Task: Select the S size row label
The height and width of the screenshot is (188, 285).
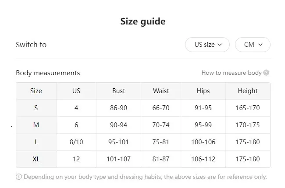Action: 36,108
